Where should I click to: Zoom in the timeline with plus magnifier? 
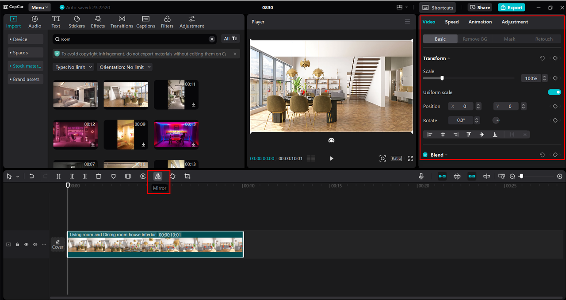(x=560, y=176)
